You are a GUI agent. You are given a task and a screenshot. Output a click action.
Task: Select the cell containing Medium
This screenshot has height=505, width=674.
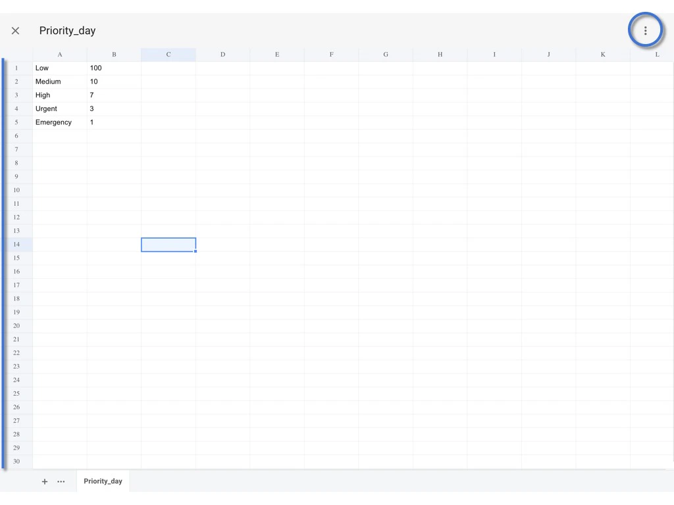60,82
